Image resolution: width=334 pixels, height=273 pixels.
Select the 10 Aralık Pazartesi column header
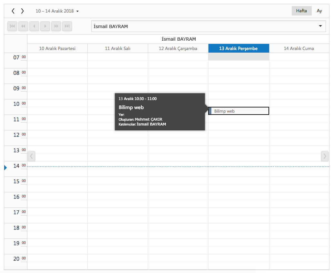coord(57,48)
